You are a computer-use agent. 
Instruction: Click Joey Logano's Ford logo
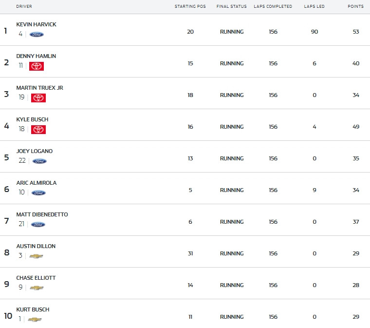(x=39, y=161)
